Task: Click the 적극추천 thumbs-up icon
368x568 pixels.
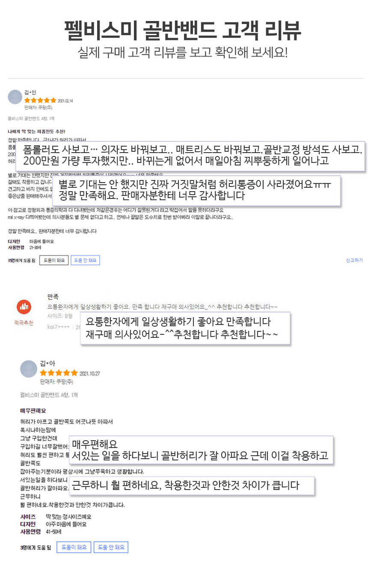Action: [24, 307]
